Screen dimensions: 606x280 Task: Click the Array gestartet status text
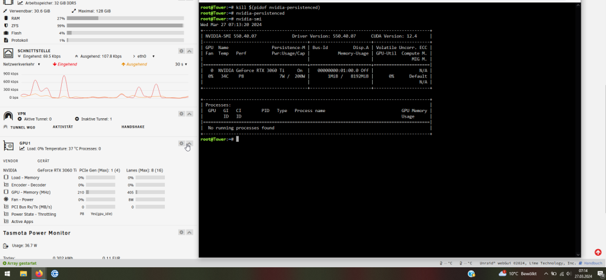(x=19, y=263)
